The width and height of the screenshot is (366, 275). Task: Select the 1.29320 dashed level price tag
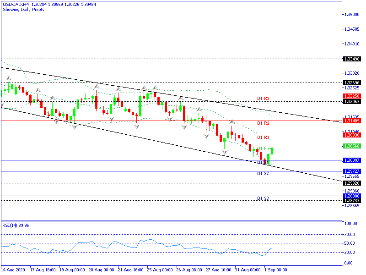coord(351,183)
